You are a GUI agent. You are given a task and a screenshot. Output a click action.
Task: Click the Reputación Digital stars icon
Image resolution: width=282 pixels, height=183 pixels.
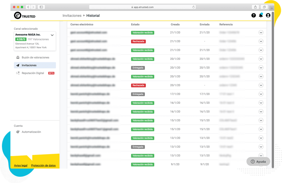tap(18, 73)
